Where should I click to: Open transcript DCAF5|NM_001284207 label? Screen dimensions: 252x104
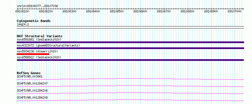[x=33, y=83]
